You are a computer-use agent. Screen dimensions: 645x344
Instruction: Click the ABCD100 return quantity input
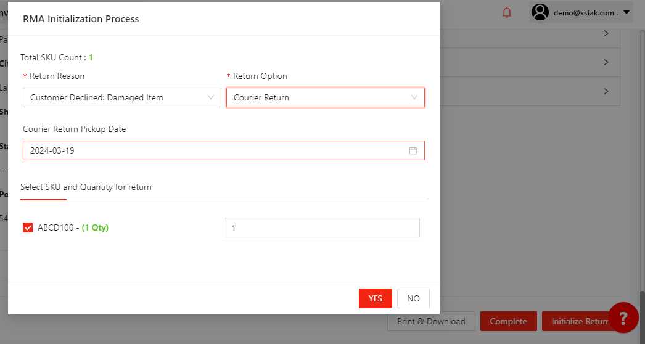pos(321,227)
